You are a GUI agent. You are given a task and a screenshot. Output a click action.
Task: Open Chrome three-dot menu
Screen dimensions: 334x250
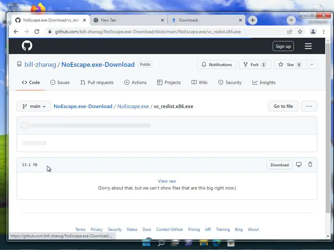pos(324,32)
